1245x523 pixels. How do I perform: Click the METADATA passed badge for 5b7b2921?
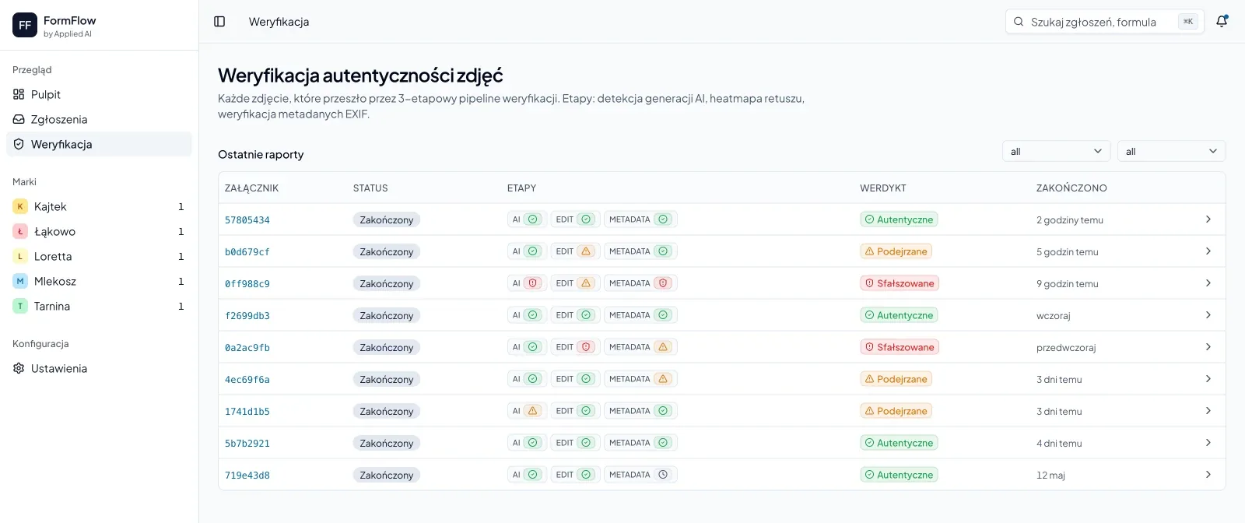[640, 443]
